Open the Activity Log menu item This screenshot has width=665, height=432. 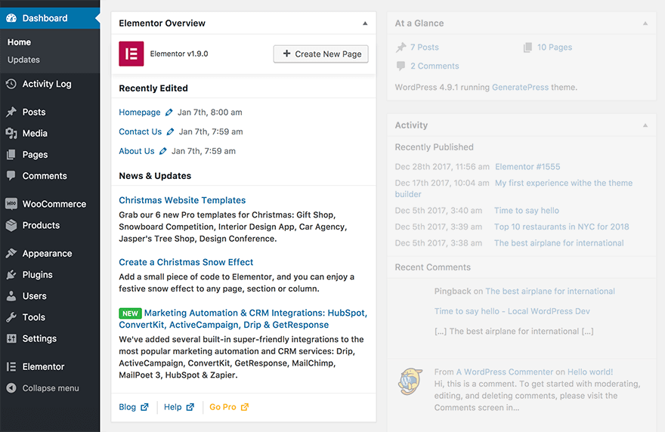pos(46,84)
